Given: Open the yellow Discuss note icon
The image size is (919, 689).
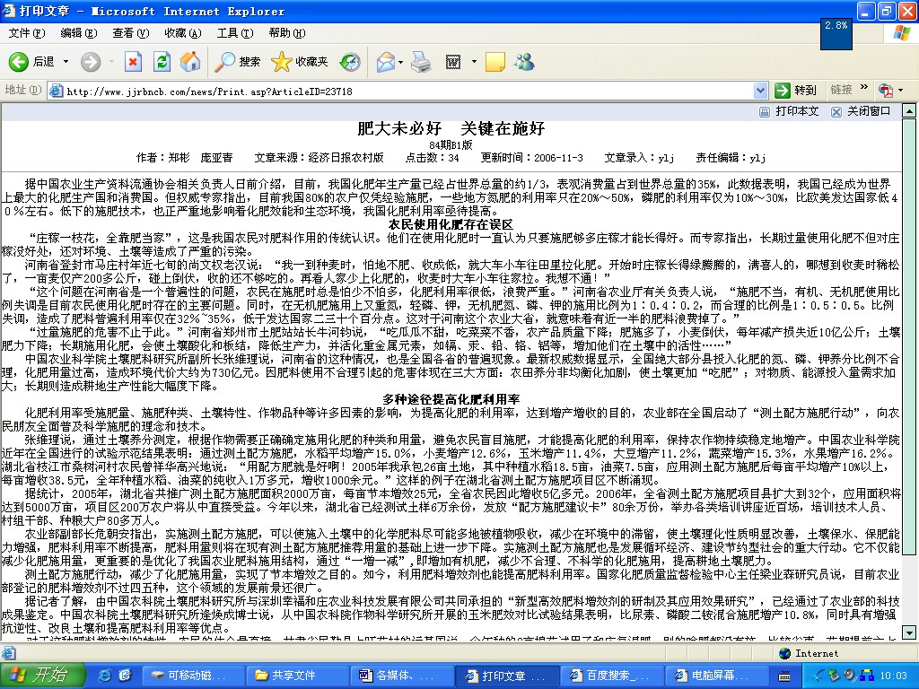Looking at the screenshot, I should tap(495, 62).
